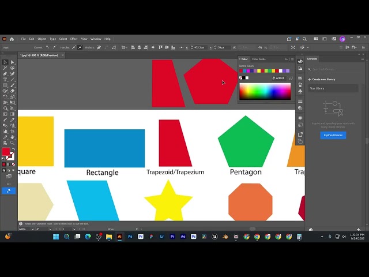Click Horizontal Align Left icon
Image resolution: width=369 pixels, height=277 pixels.
click(x=133, y=47)
